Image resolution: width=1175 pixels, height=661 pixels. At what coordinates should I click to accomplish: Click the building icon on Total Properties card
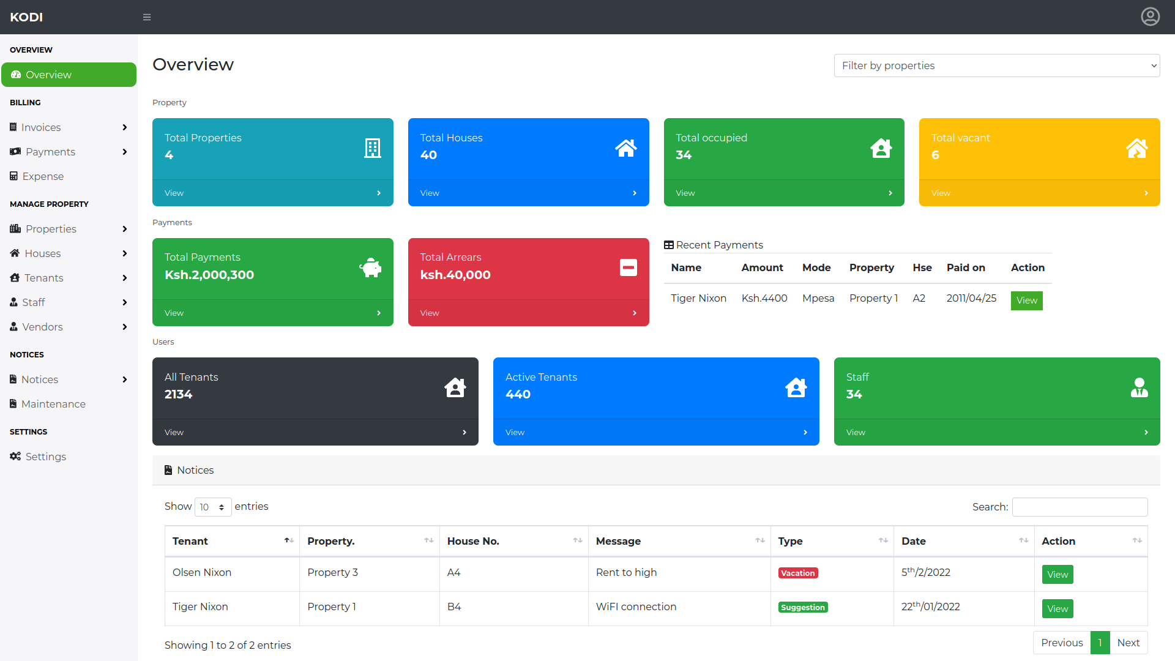pos(372,148)
